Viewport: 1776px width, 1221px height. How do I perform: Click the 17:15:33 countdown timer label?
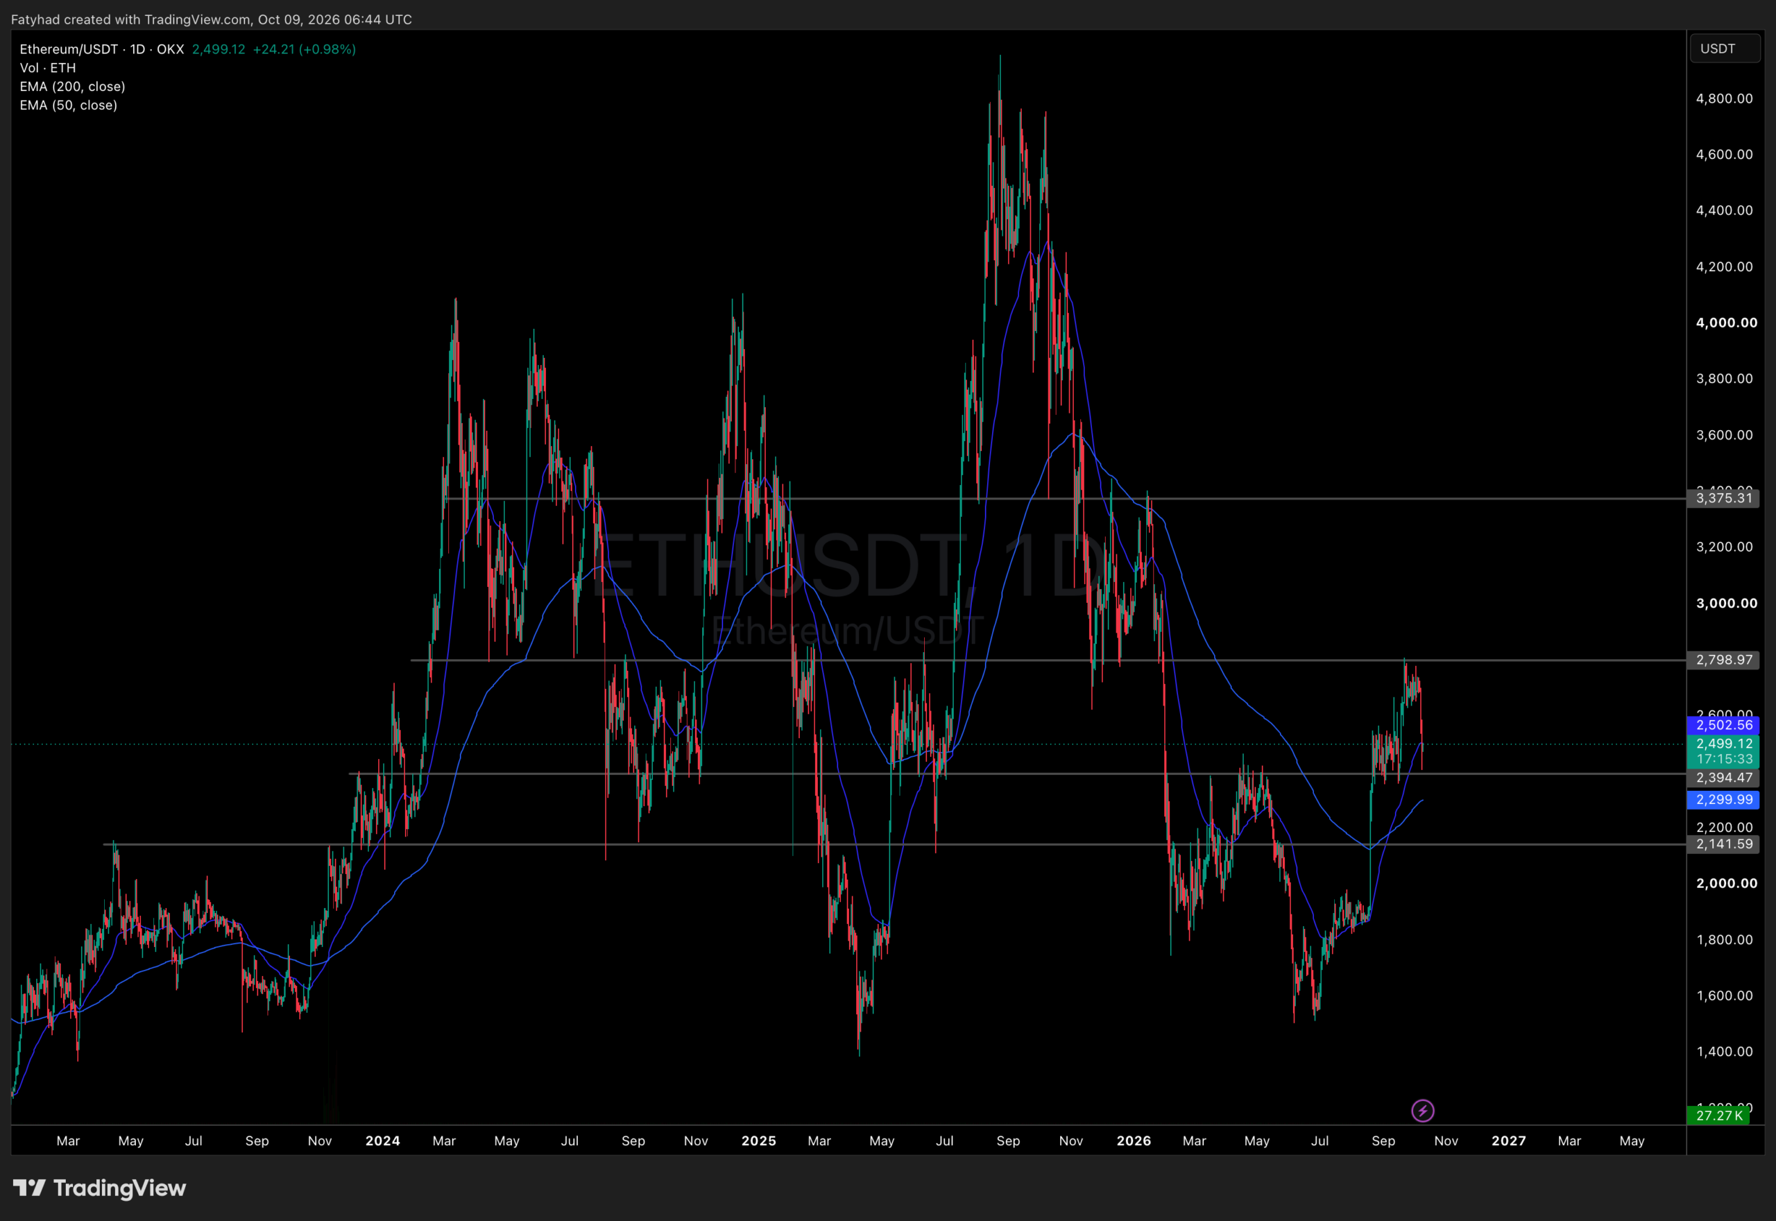[1723, 760]
